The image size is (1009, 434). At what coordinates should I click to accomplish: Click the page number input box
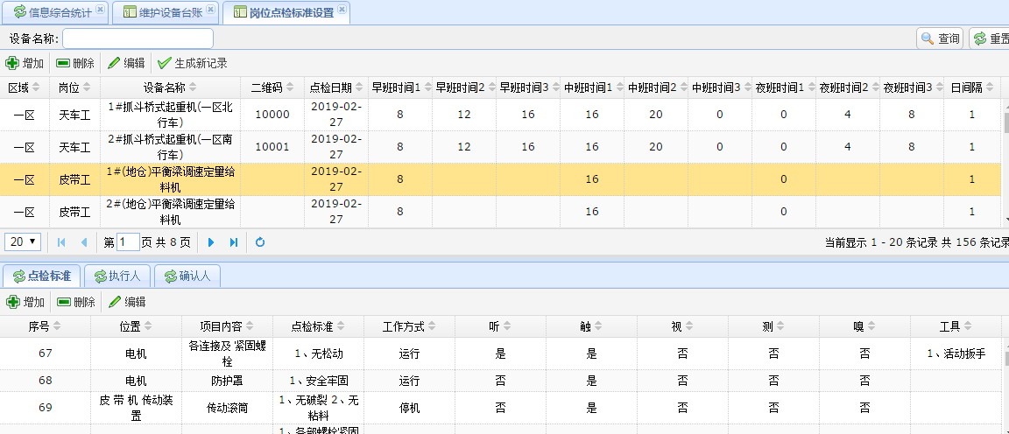128,241
